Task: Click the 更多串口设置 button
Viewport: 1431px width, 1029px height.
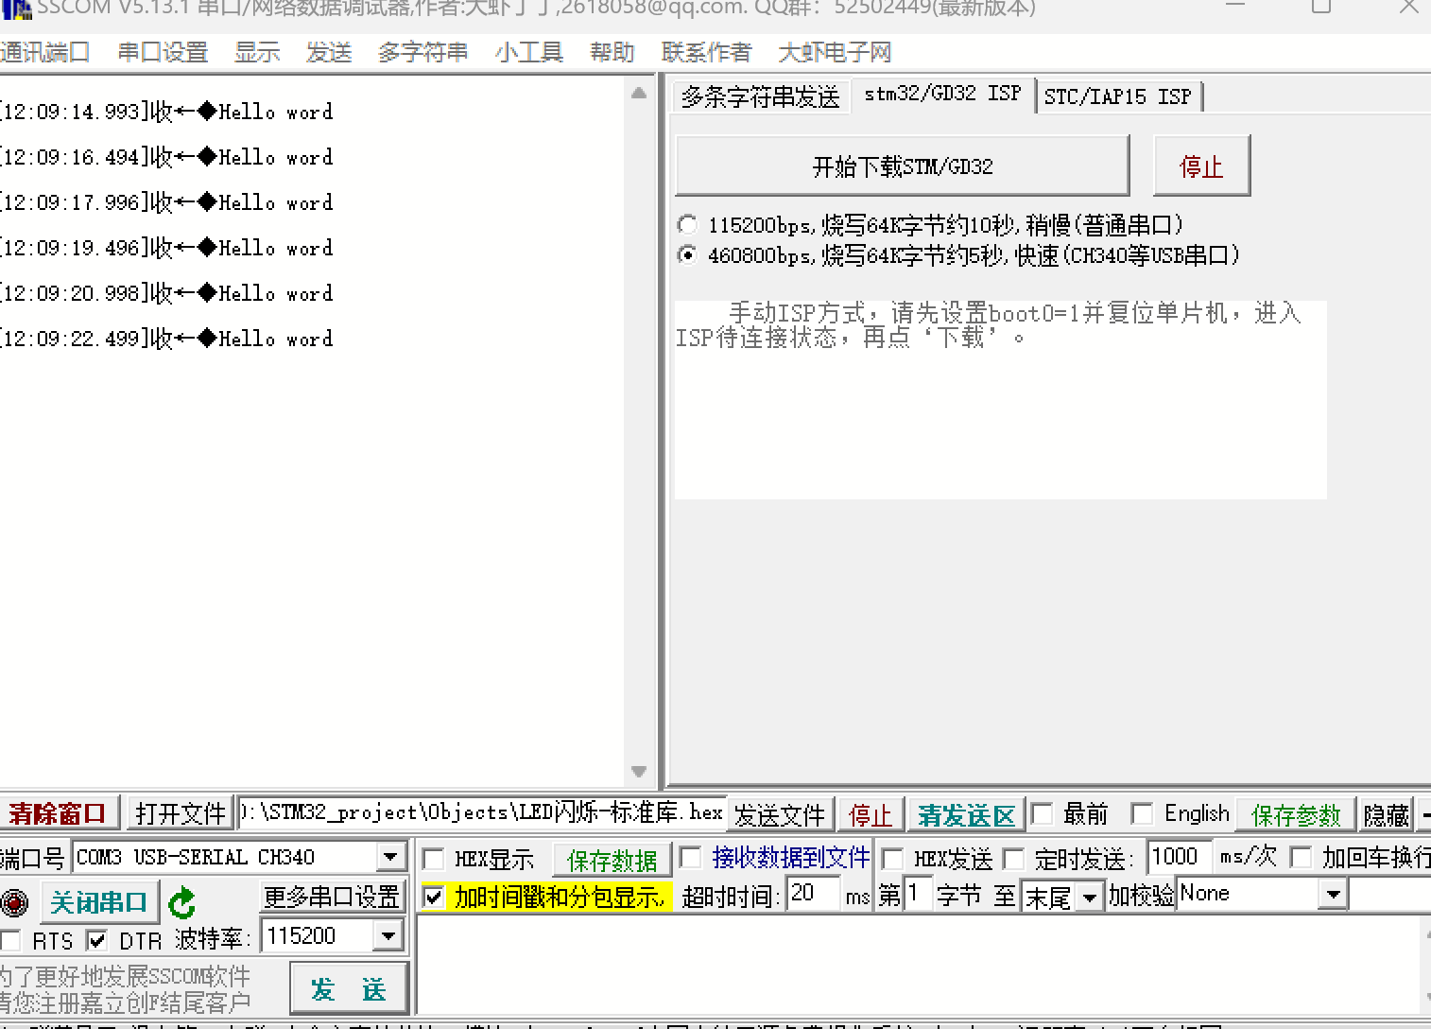Action: click(x=332, y=896)
